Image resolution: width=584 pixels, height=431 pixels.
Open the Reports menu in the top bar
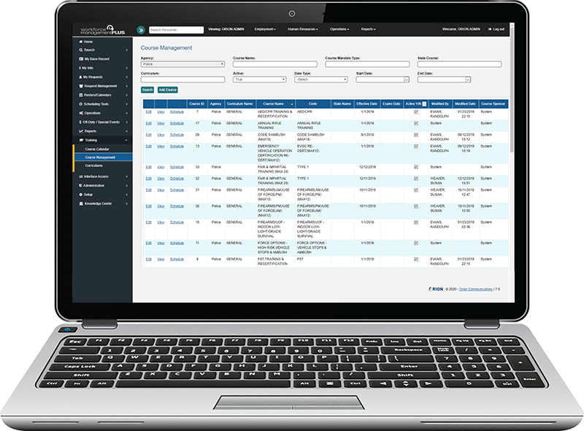pyautogui.click(x=369, y=29)
